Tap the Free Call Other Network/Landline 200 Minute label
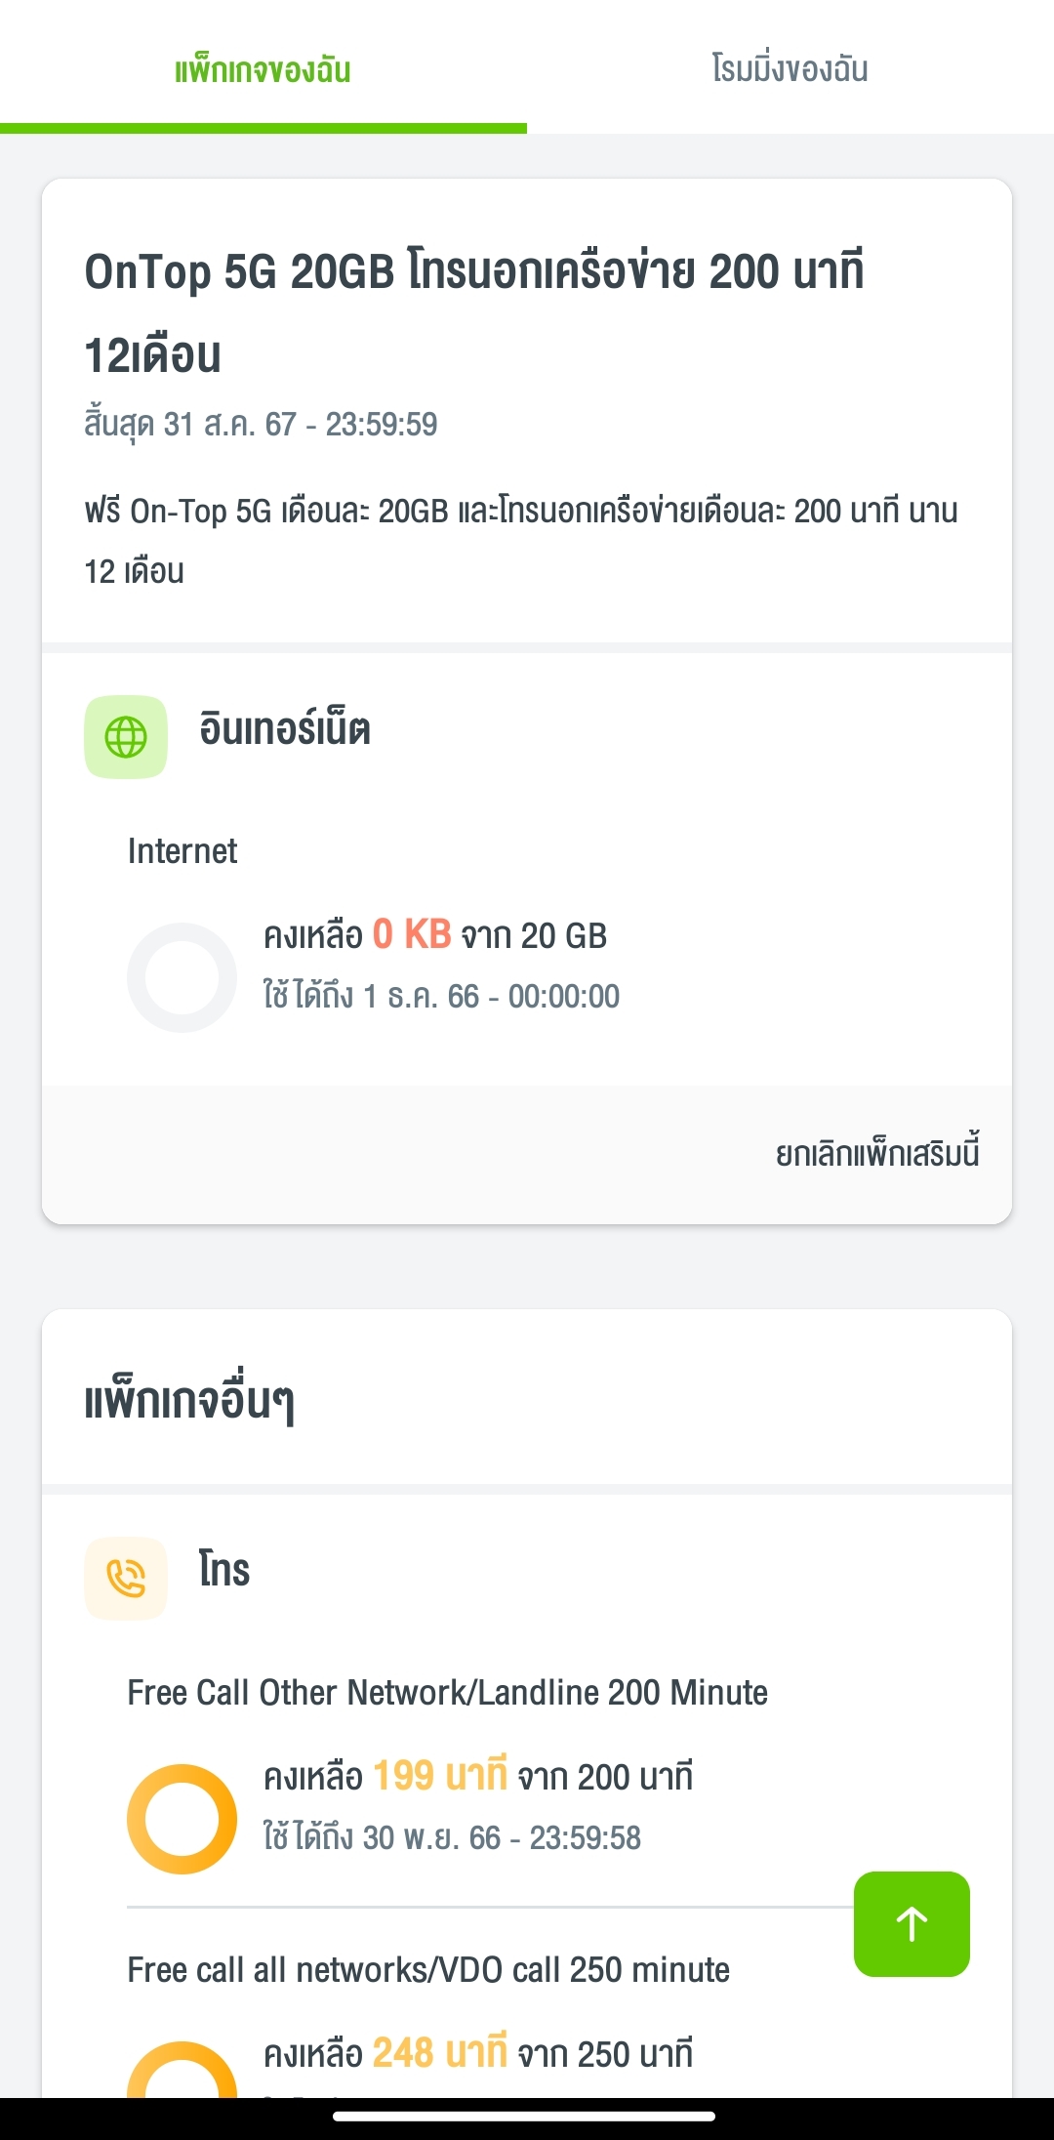The height and width of the screenshot is (2140, 1054). click(x=447, y=1693)
